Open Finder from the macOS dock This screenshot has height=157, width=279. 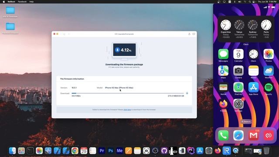[x=13, y=151]
